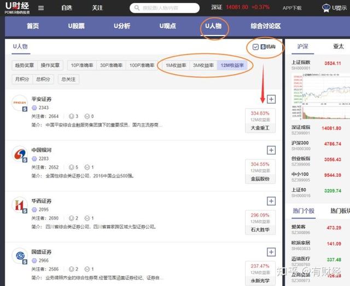This screenshot has width=350, height=286.
Task: Click the U提示 mascot icon
Action: (x=326, y=8)
